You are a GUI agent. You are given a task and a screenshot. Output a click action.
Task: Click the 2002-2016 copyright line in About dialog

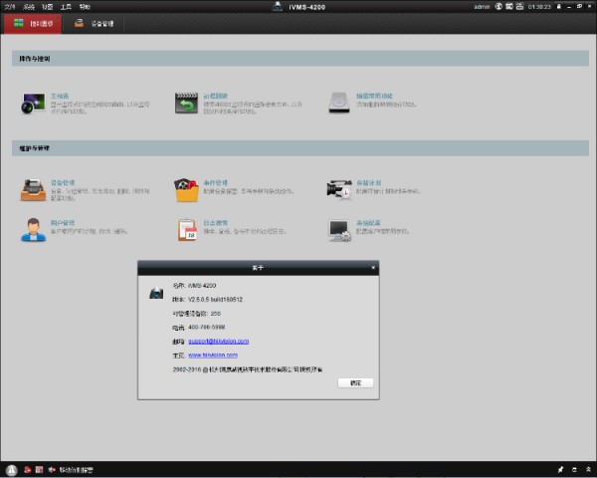coord(248,369)
